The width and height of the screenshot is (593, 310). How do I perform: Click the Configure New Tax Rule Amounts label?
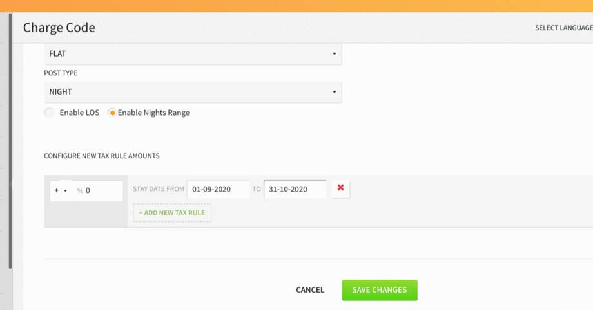[x=102, y=156]
